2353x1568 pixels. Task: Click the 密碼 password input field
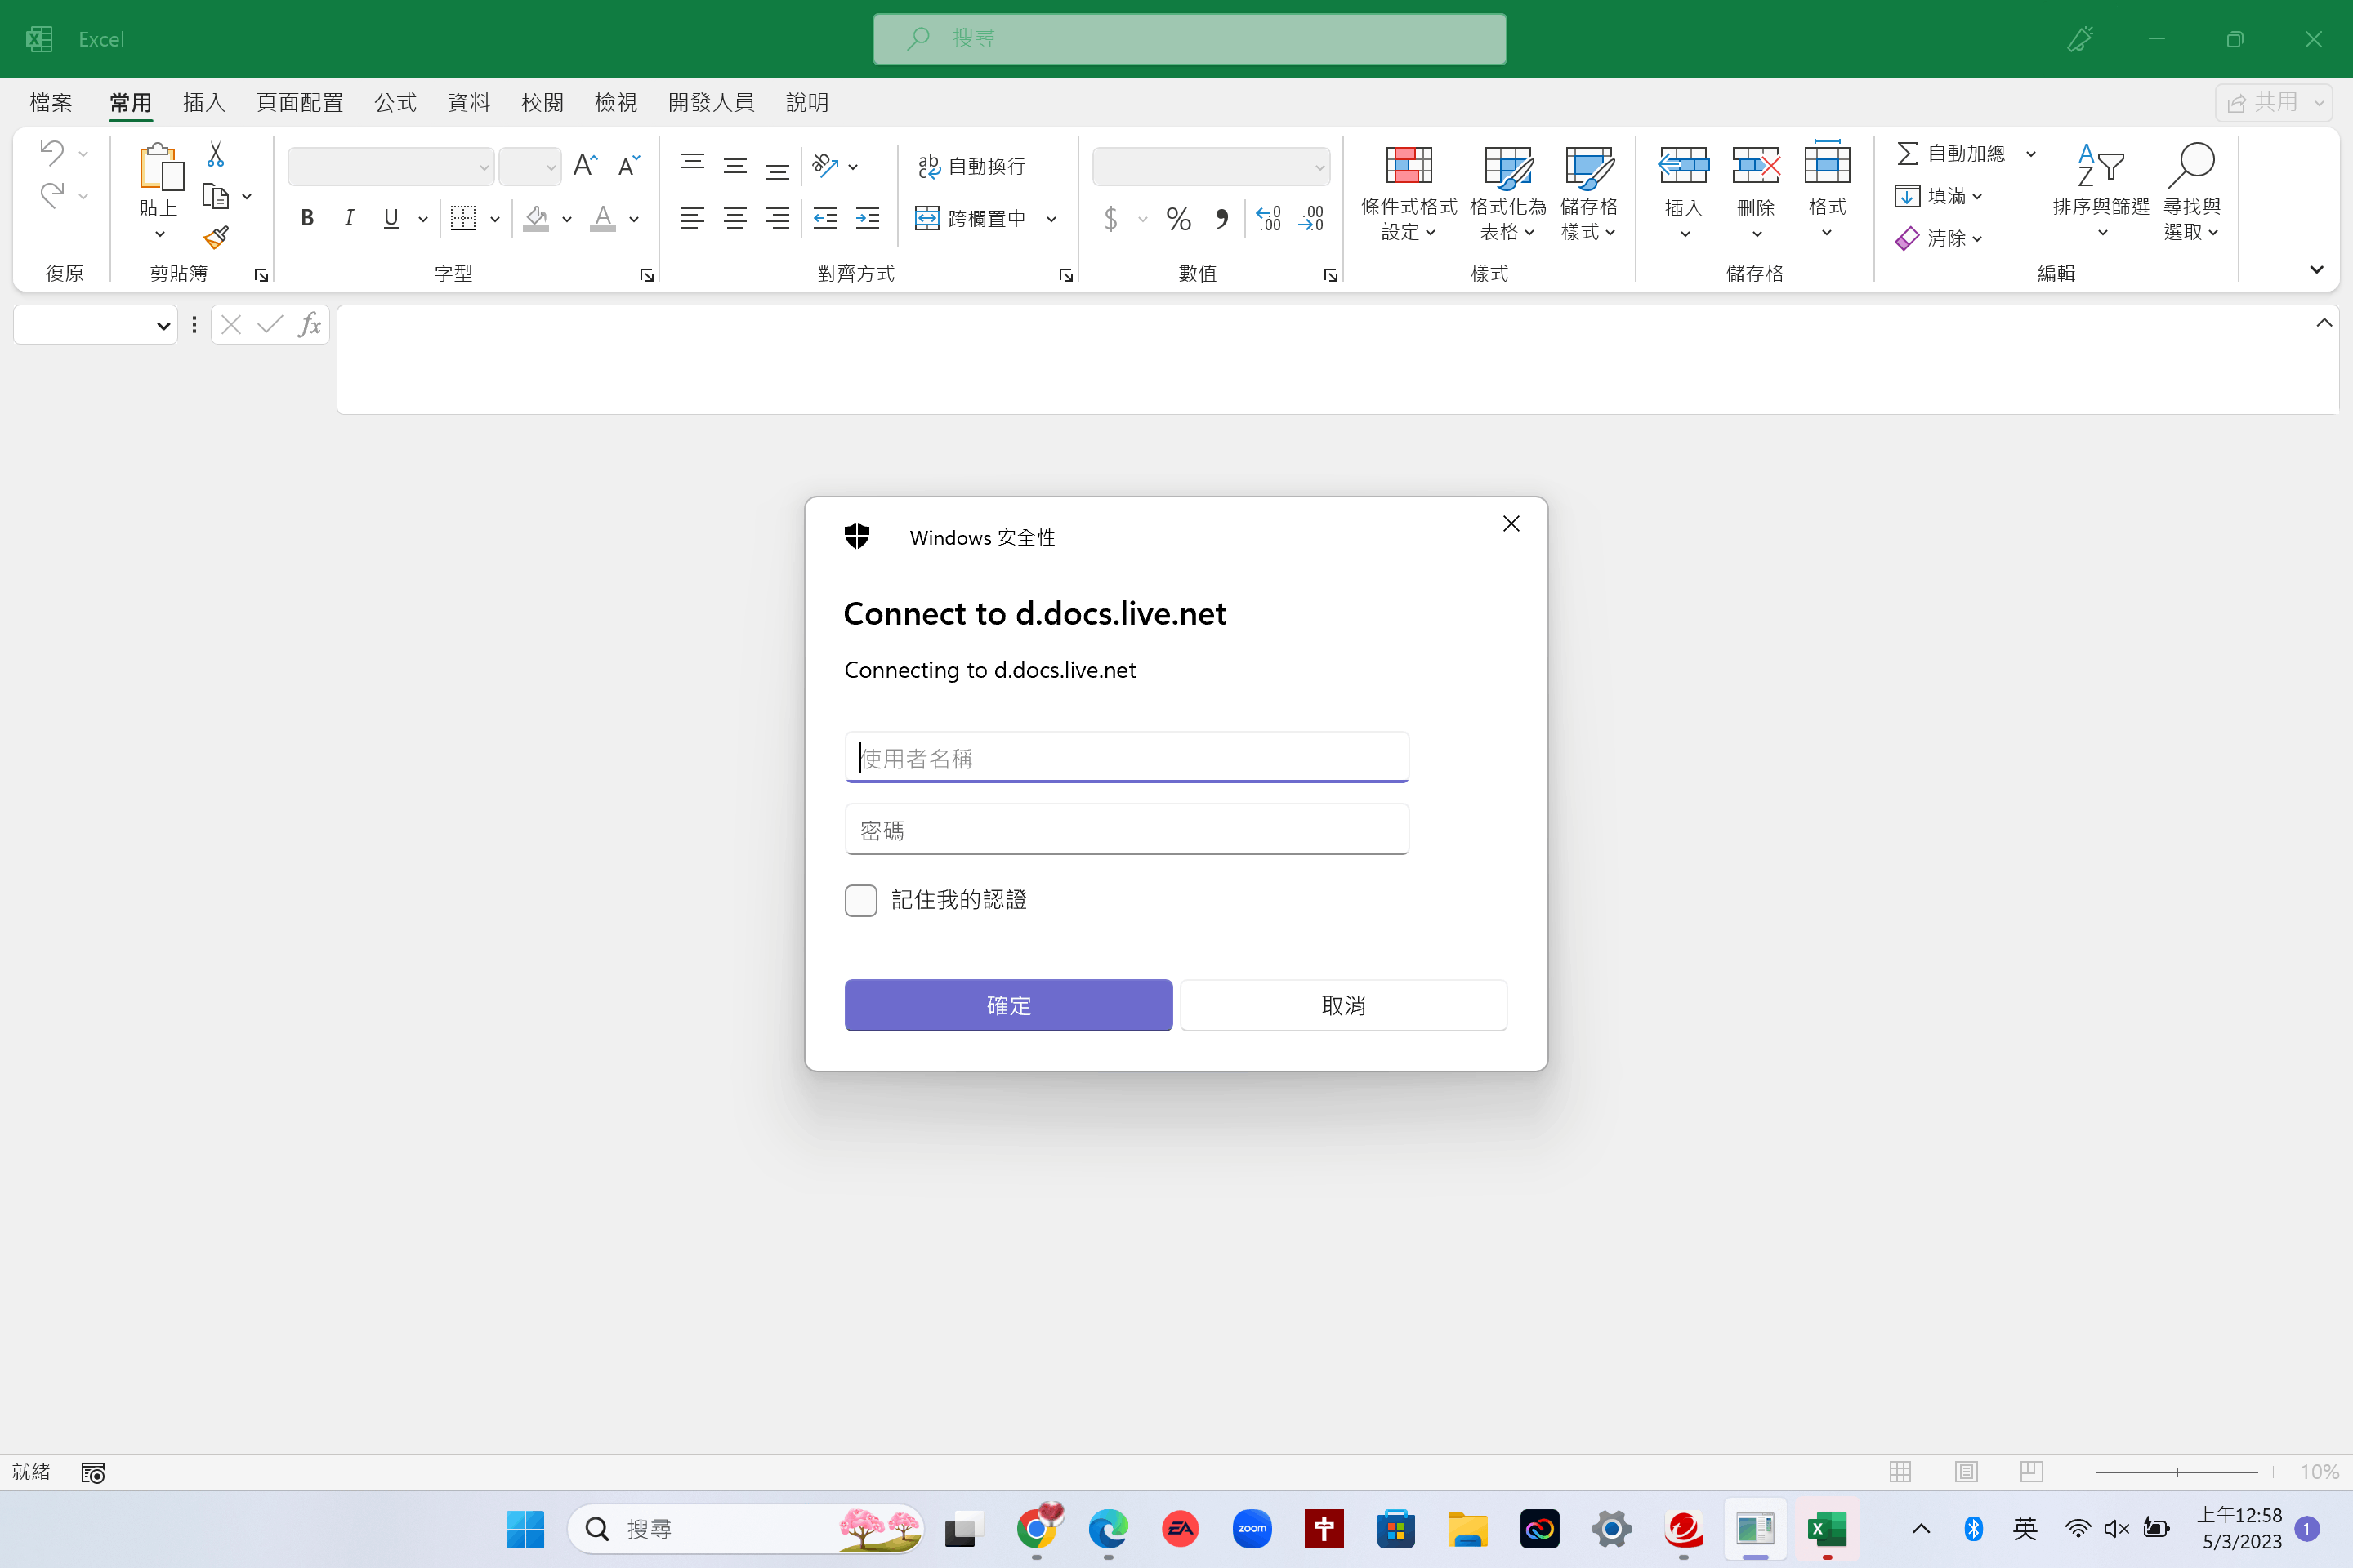(x=1126, y=829)
